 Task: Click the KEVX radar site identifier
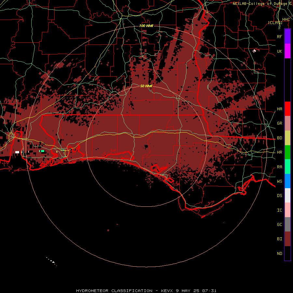click(x=167, y=291)
